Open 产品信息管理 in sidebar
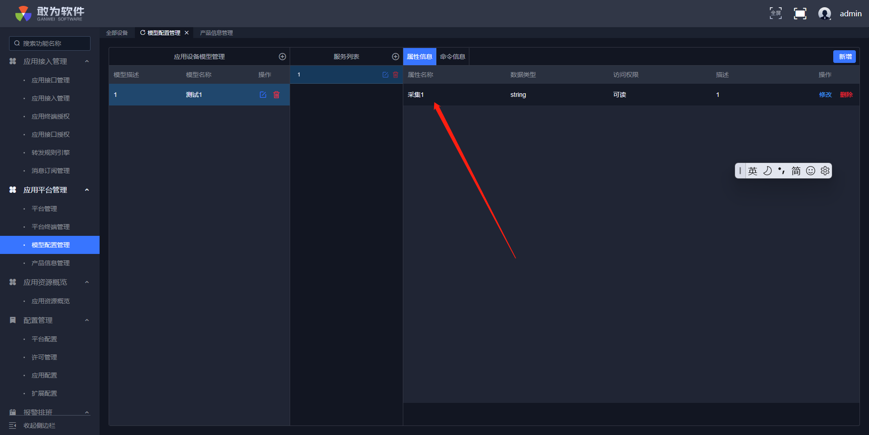 point(51,263)
